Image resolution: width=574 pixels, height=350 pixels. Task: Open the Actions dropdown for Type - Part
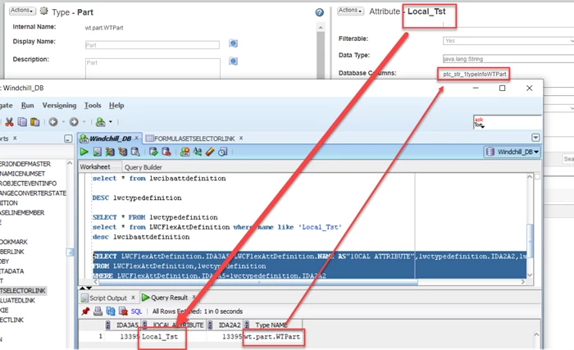[x=22, y=11]
